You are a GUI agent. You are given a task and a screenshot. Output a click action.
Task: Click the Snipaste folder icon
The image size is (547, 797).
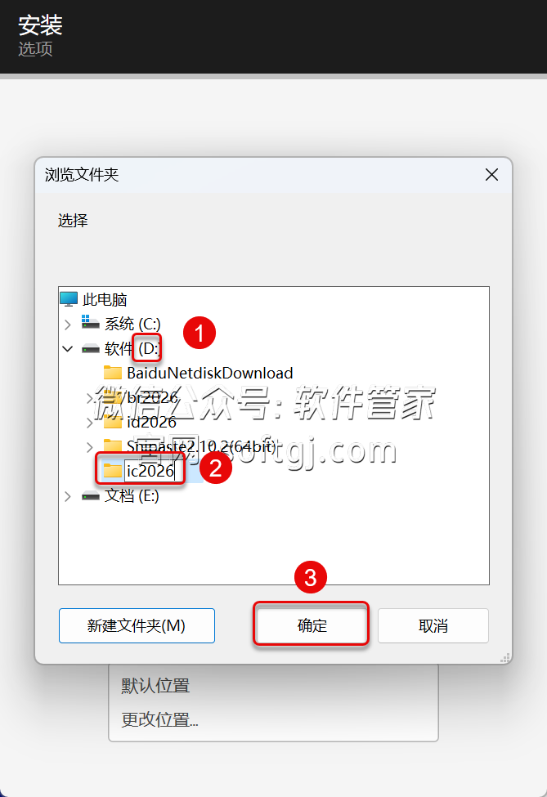point(112,446)
